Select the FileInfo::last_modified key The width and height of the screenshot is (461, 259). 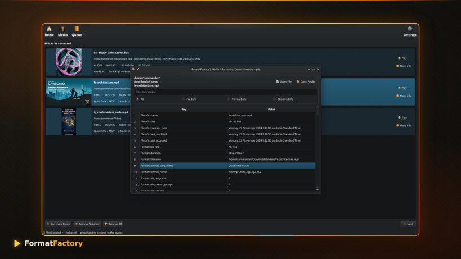(x=183, y=134)
